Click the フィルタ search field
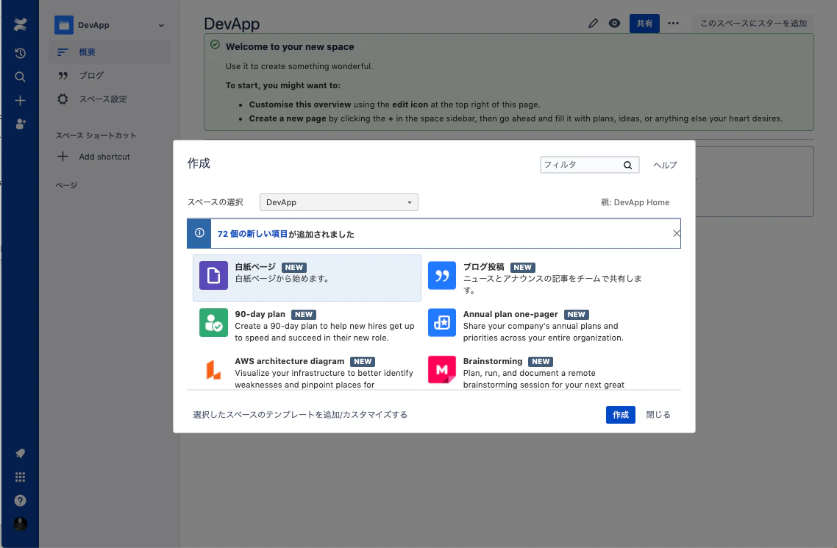The height and width of the screenshot is (548, 837). click(x=581, y=164)
